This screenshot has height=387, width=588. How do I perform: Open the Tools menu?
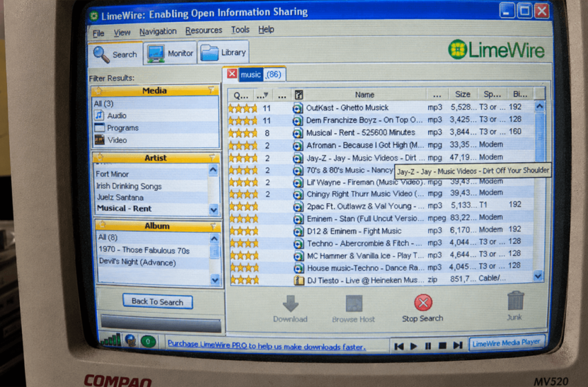pyautogui.click(x=240, y=30)
